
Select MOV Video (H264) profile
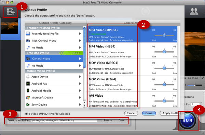tap(132, 83)
